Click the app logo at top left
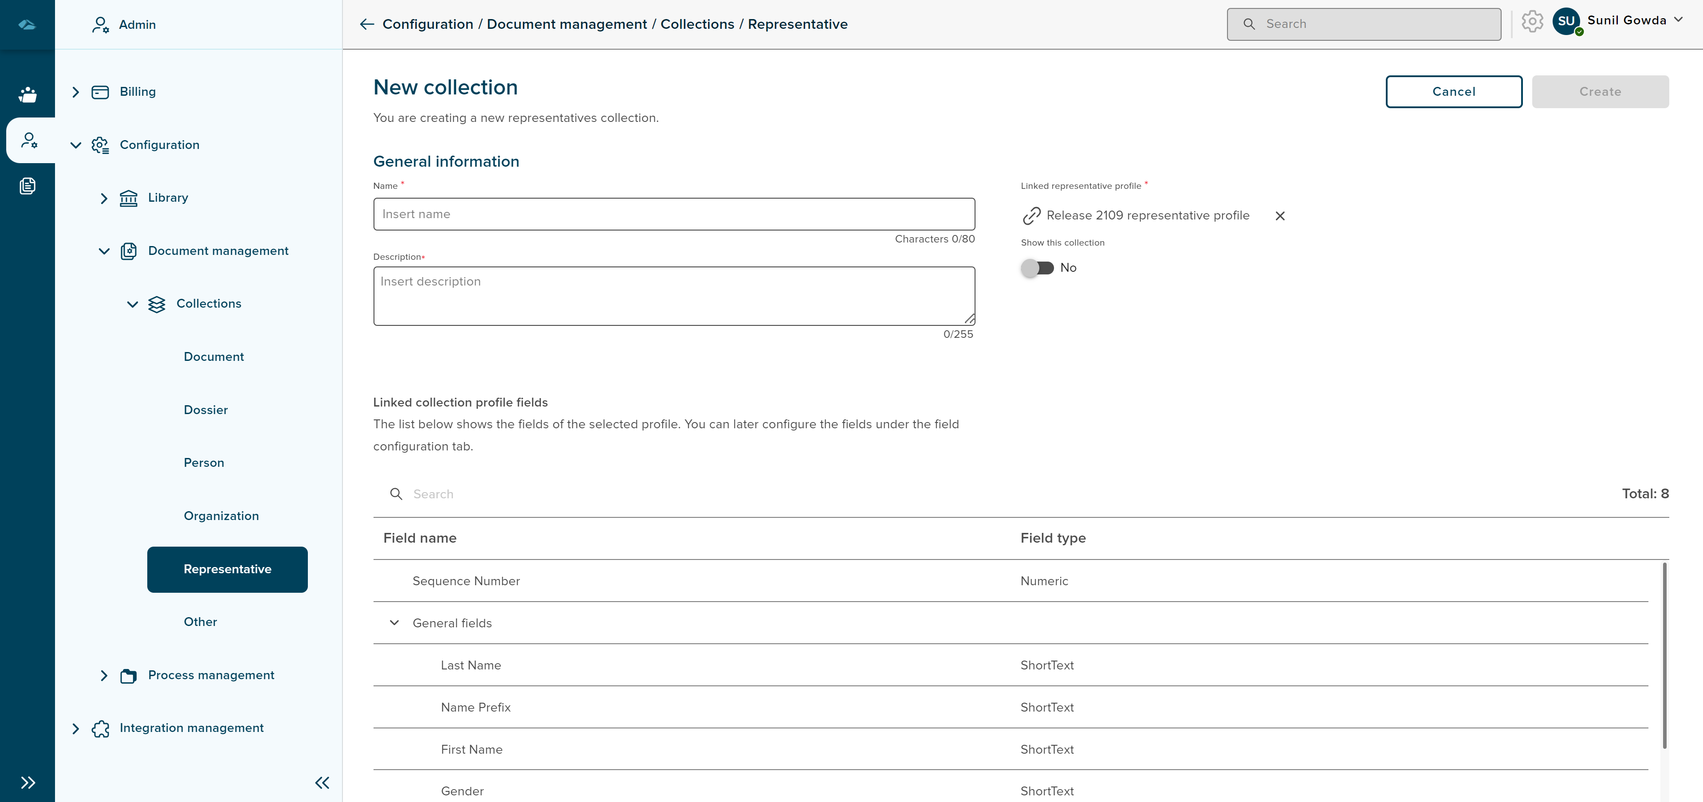The width and height of the screenshot is (1703, 802). coord(28,24)
